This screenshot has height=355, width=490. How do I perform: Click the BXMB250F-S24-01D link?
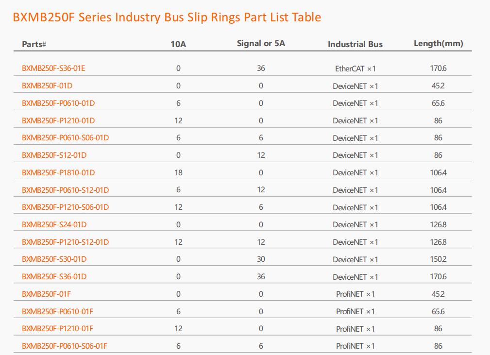pos(54,225)
